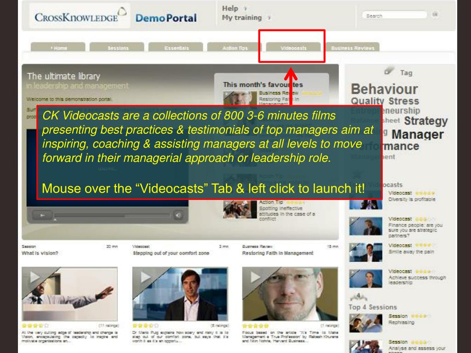Launch the Videocasts tab
Screen dimensions: 471x353
[293, 47]
